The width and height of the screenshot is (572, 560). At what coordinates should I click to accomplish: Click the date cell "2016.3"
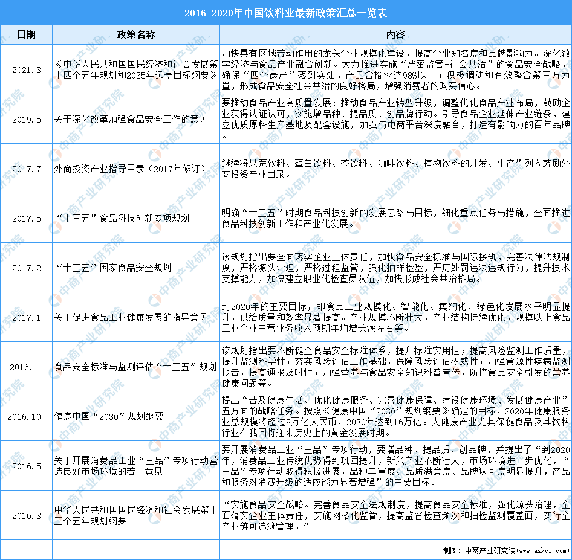[26, 516]
